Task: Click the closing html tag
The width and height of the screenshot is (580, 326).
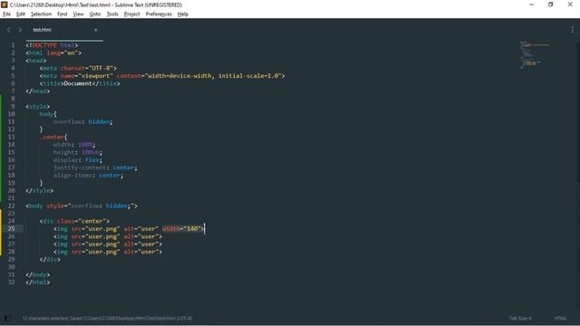Action: point(37,283)
